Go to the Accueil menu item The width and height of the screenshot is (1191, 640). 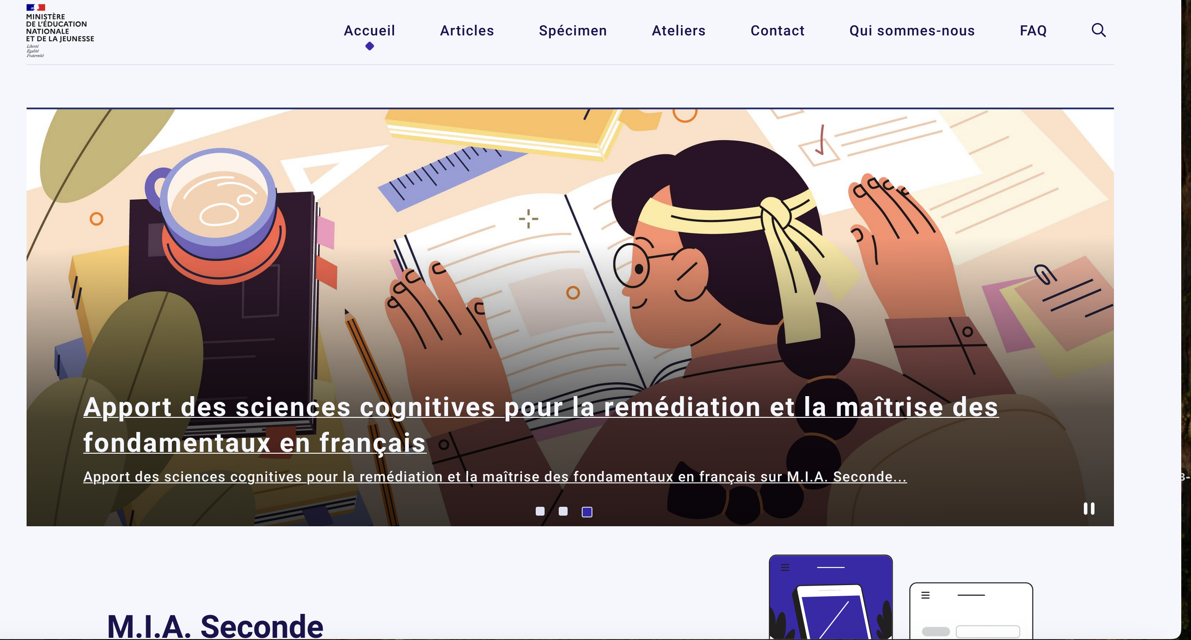tap(369, 31)
